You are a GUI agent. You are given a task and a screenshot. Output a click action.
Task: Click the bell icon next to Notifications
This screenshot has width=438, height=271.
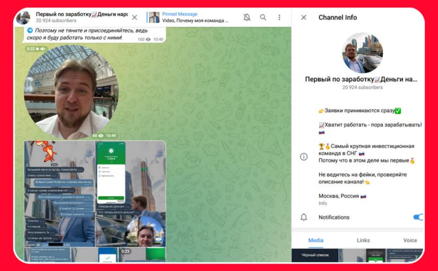point(304,217)
